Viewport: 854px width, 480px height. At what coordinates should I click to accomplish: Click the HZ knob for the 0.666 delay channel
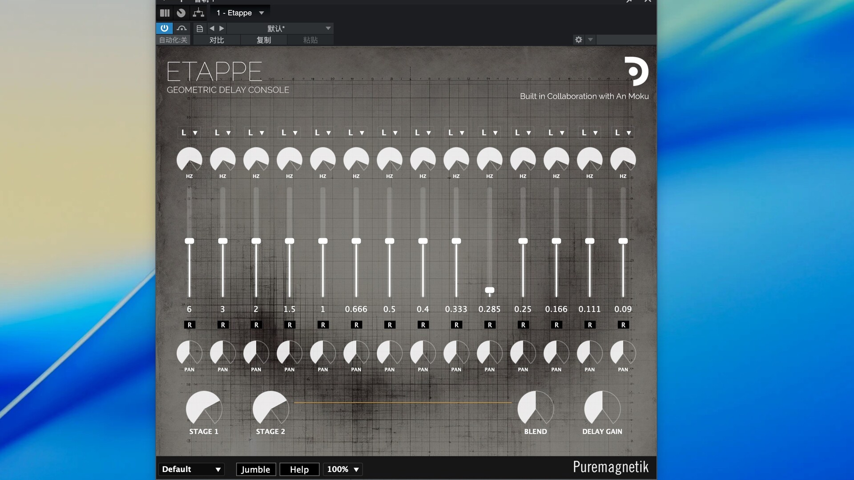point(356,160)
